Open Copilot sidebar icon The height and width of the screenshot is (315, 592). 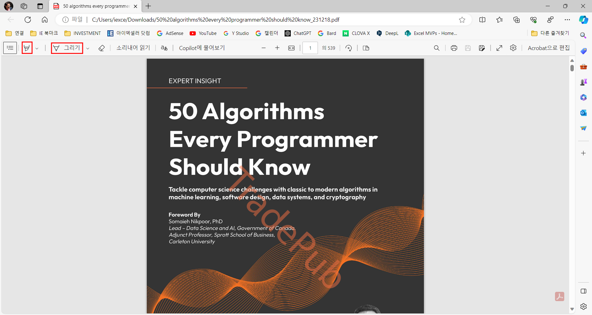[583, 20]
